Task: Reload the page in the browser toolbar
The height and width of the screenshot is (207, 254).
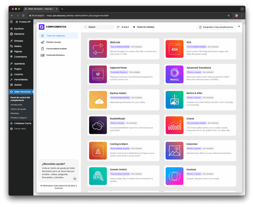Action: click(x=23, y=16)
